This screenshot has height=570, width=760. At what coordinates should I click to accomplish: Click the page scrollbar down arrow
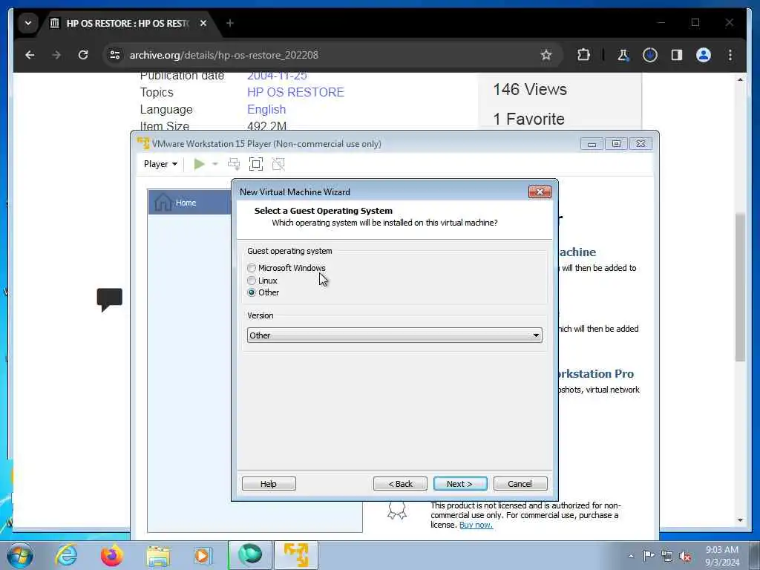pyautogui.click(x=740, y=520)
